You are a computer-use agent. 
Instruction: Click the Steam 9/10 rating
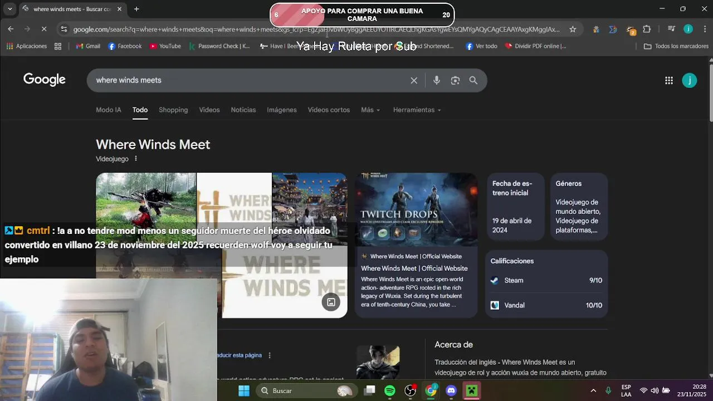coord(546,281)
